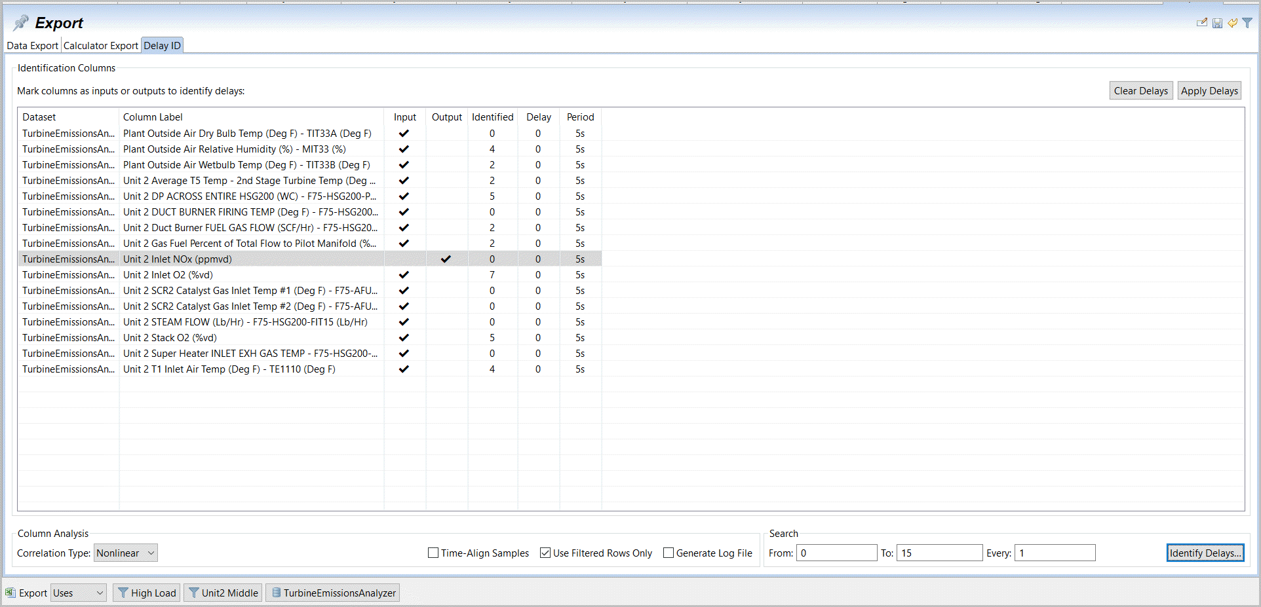Open the TurbineEmissionsAnalyzer dataset
The width and height of the screenshot is (1261, 607).
(333, 593)
